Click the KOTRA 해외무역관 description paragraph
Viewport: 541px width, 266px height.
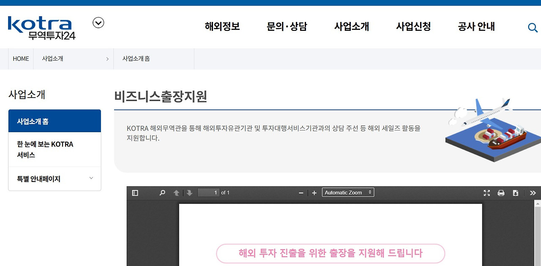(273, 133)
